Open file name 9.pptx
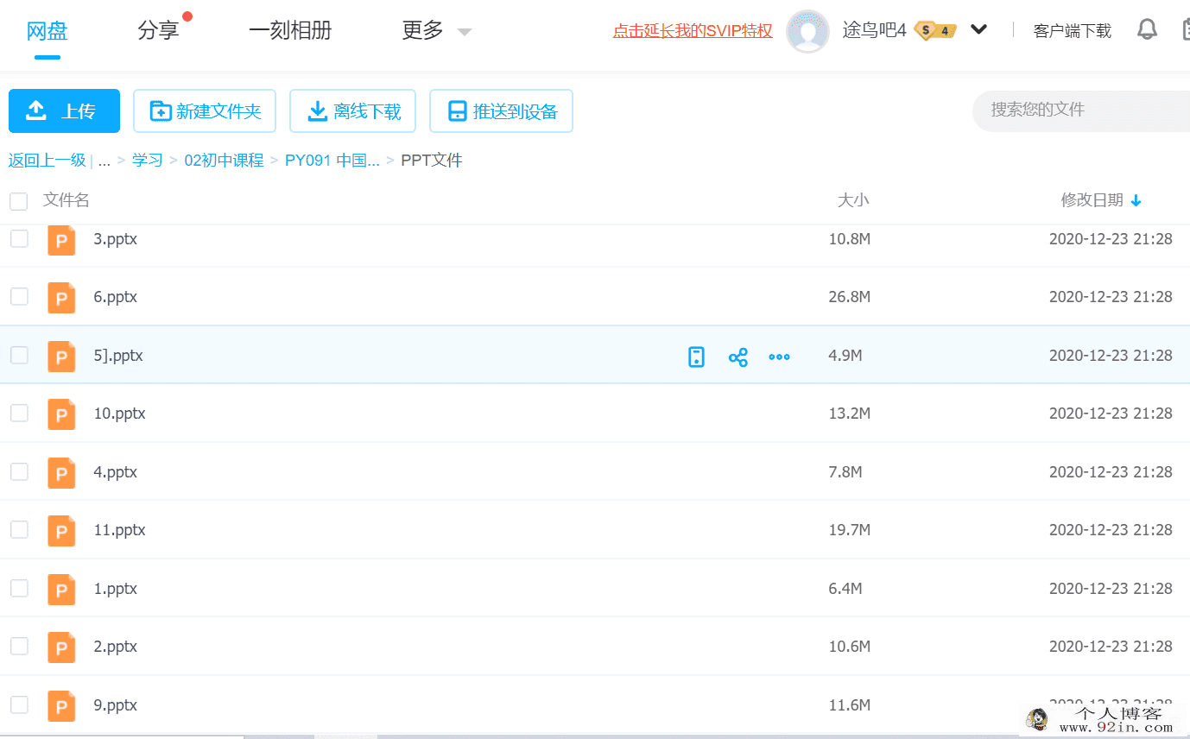 click(x=116, y=705)
